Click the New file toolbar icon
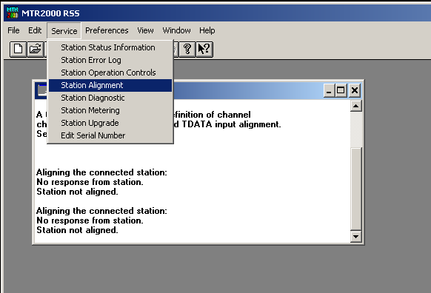 (18, 50)
